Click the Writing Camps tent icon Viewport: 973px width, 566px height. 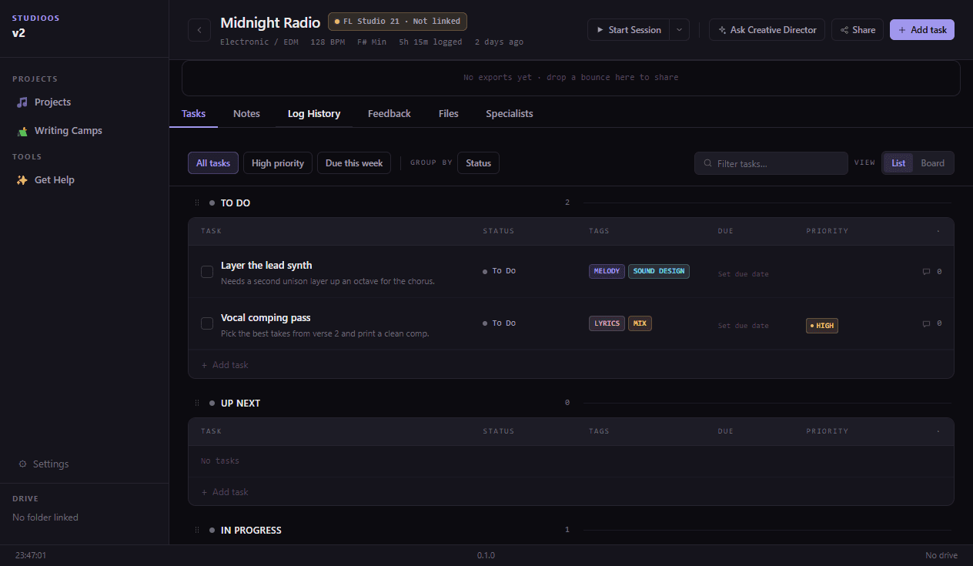22,131
